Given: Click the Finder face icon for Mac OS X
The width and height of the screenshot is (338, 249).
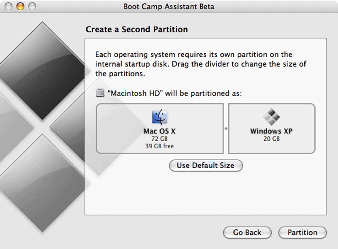Looking at the screenshot, I should point(159,117).
